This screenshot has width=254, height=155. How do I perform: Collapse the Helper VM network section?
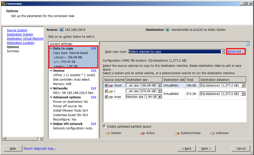coord(51,124)
